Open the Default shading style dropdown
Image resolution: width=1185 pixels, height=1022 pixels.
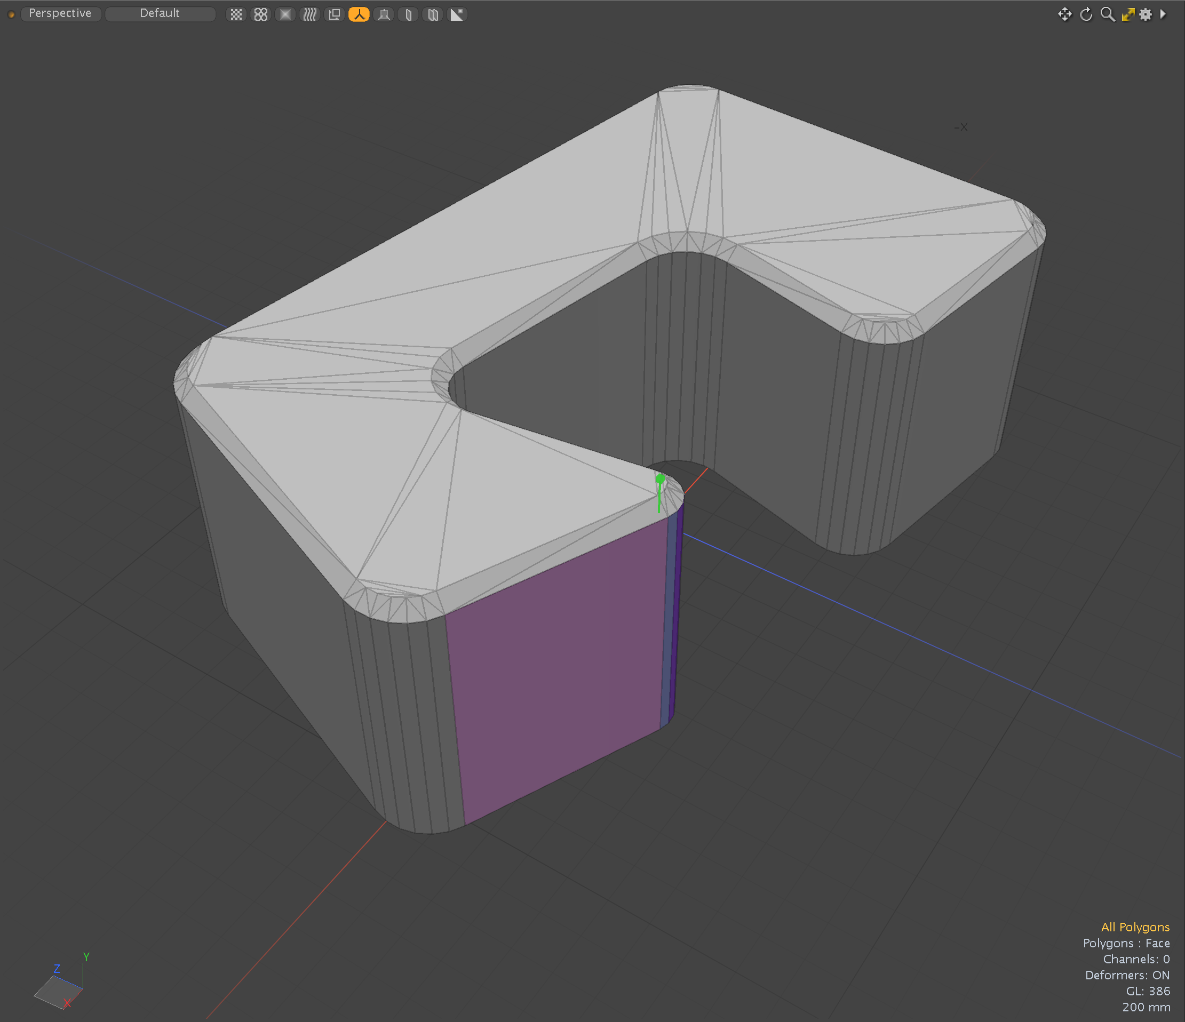[160, 14]
